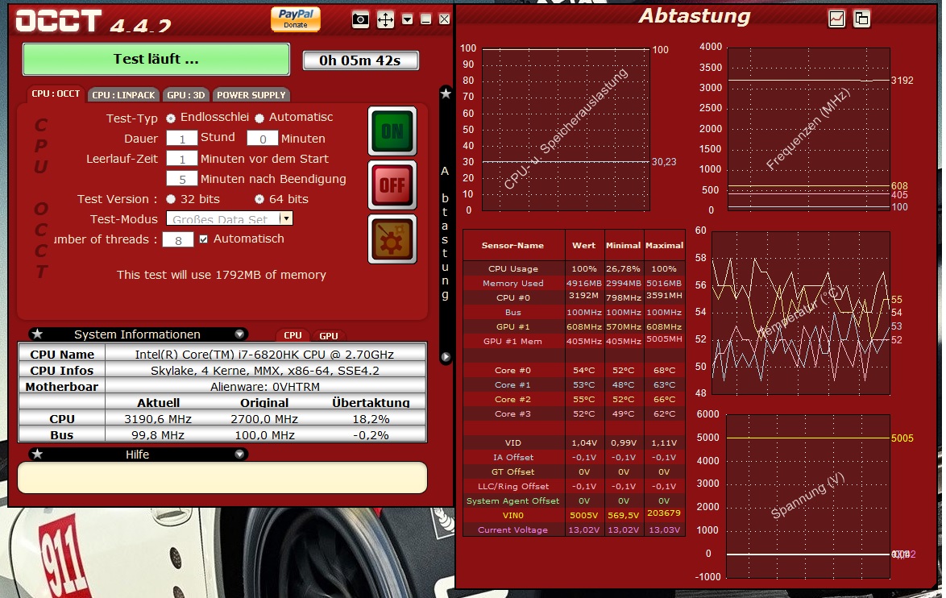The height and width of the screenshot is (598, 946).
Task: Collapse the Hilfe section arrow
Action: (x=239, y=455)
